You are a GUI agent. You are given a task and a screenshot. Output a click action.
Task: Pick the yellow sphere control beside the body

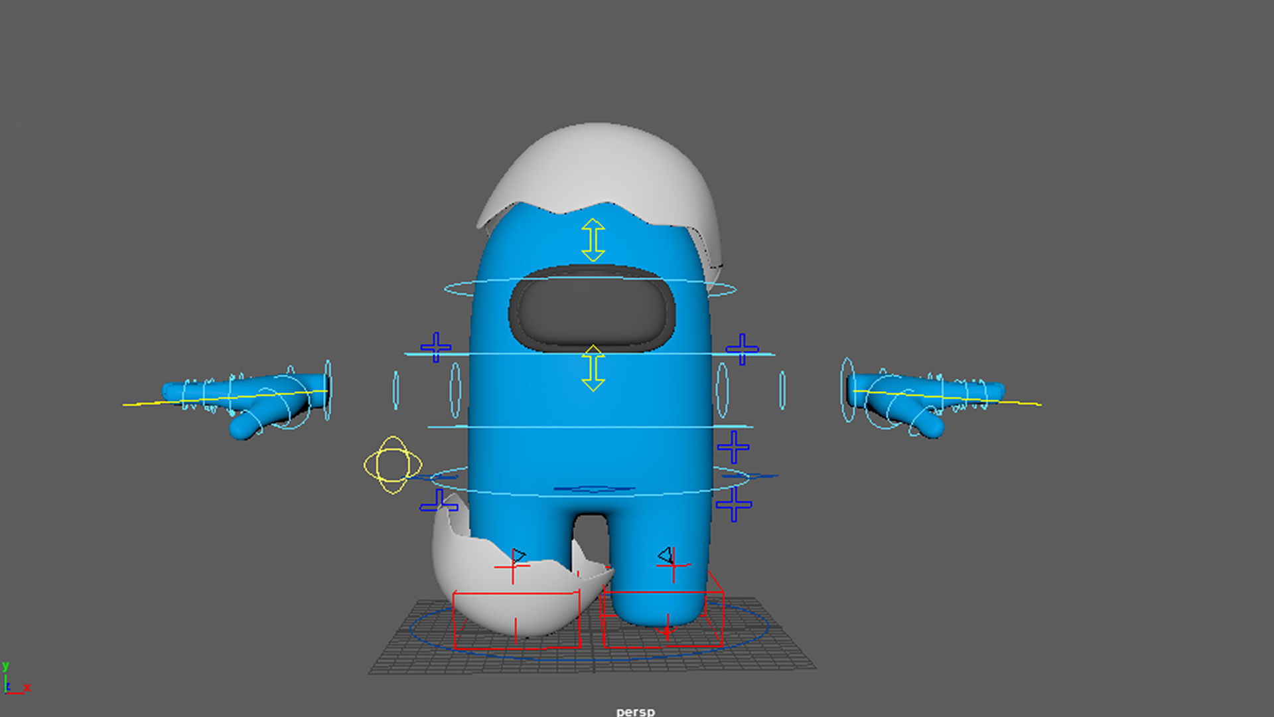(x=393, y=465)
